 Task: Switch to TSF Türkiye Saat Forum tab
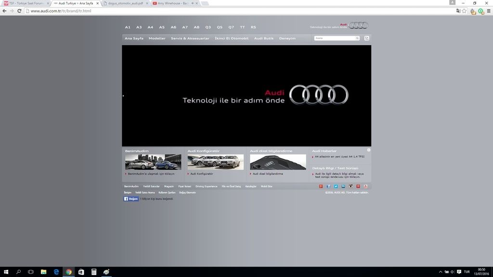(x=26, y=3)
